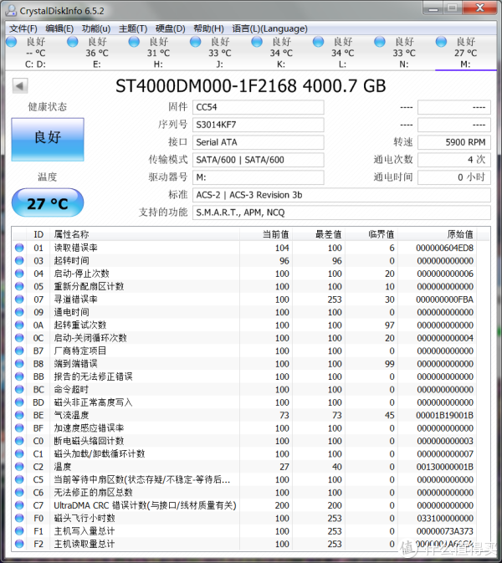Click the 属性名称 column header
The width and height of the screenshot is (502, 563).
pyautogui.click(x=145, y=234)
